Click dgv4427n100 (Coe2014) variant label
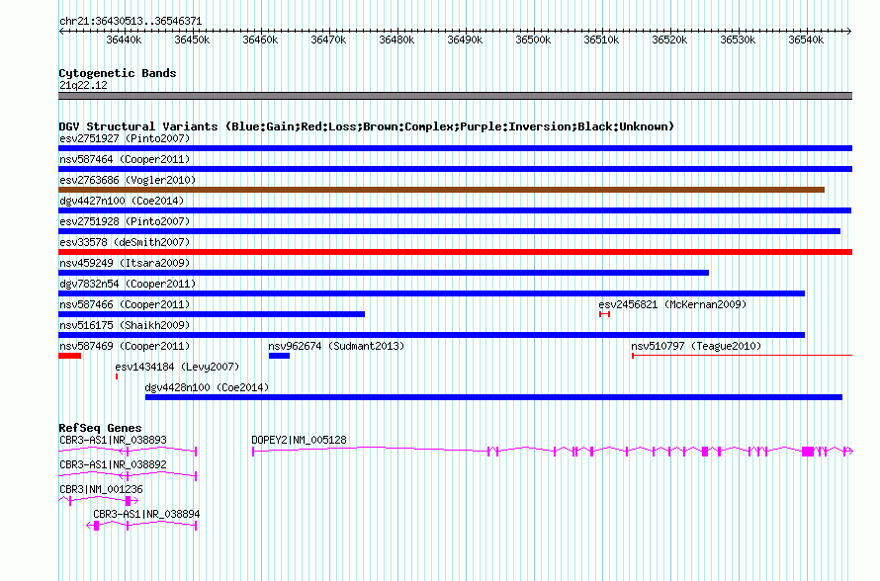 (122, 201)
